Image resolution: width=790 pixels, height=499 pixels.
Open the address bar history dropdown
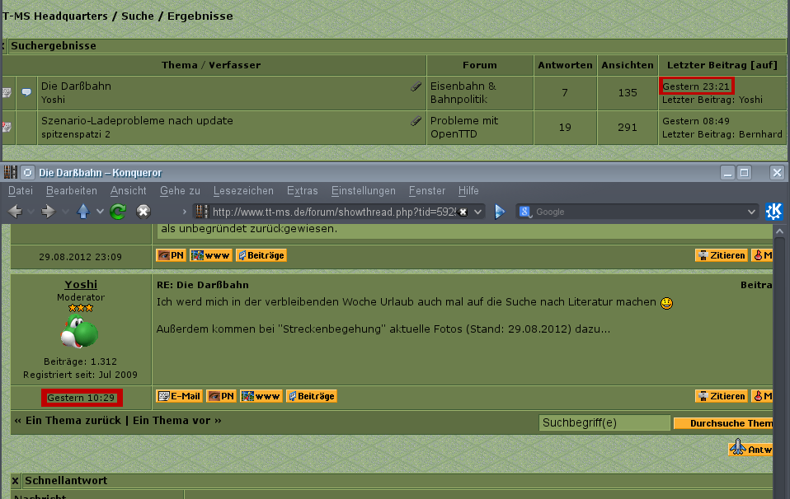point(478,212)
